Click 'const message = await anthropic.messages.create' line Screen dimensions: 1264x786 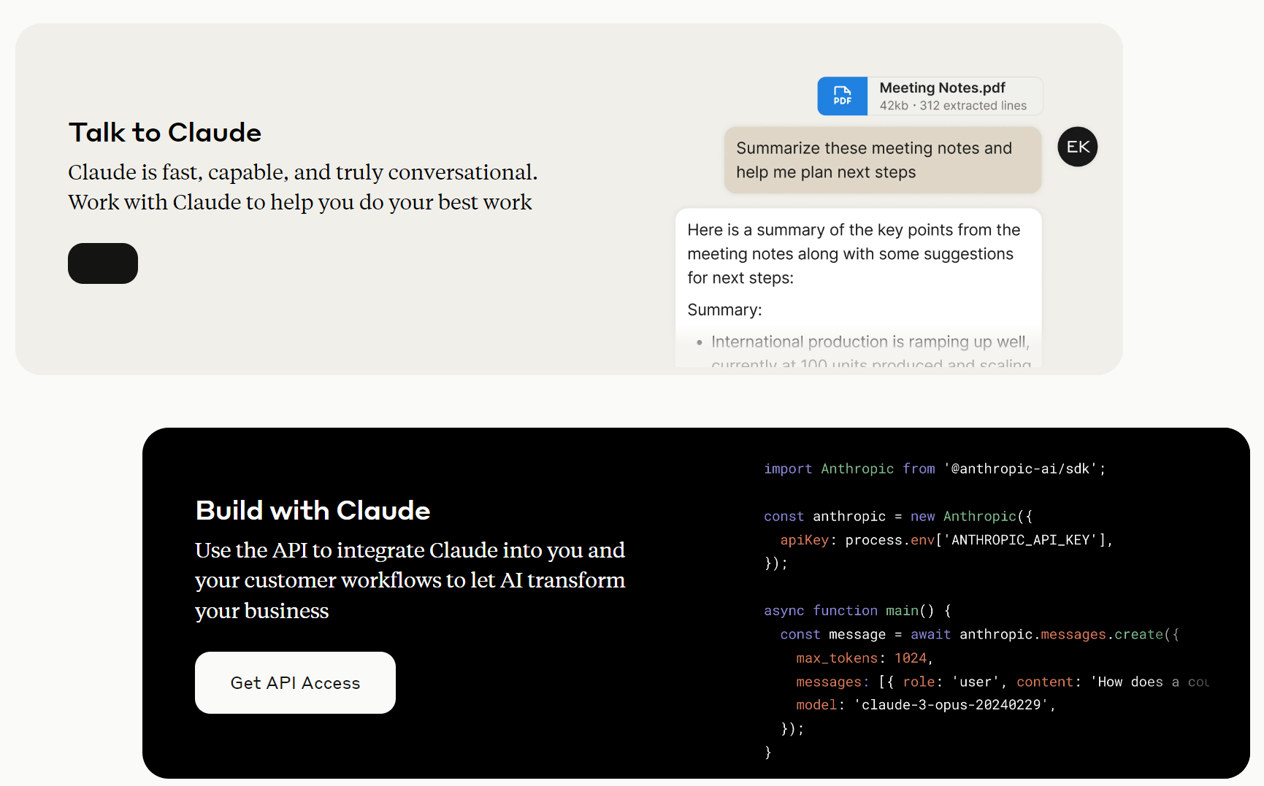(x=979, y=635)
